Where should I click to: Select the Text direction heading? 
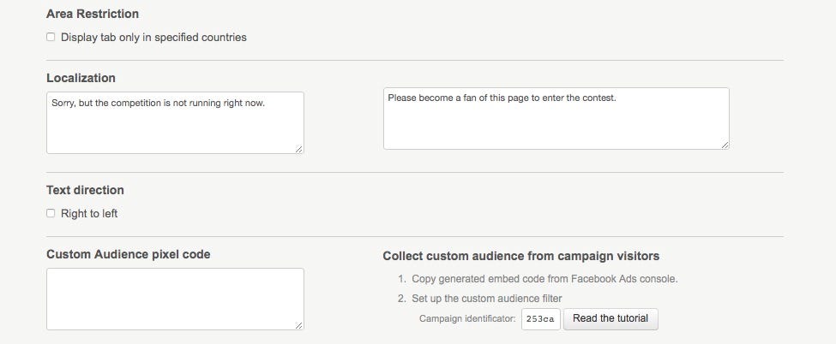coord(85,190)
